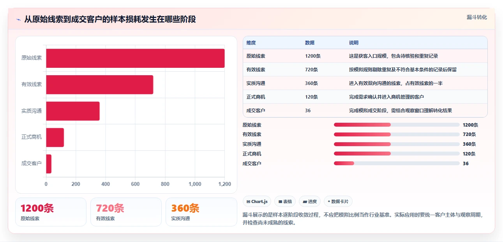
Task: Click the description starting with 按模拟规则剔除重复
Action: tap(403, 70)
